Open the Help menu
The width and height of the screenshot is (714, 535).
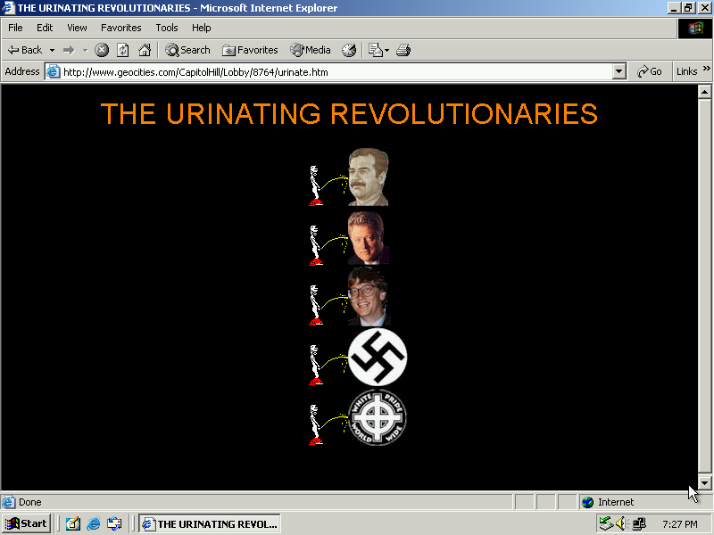[x=202, y=28]
